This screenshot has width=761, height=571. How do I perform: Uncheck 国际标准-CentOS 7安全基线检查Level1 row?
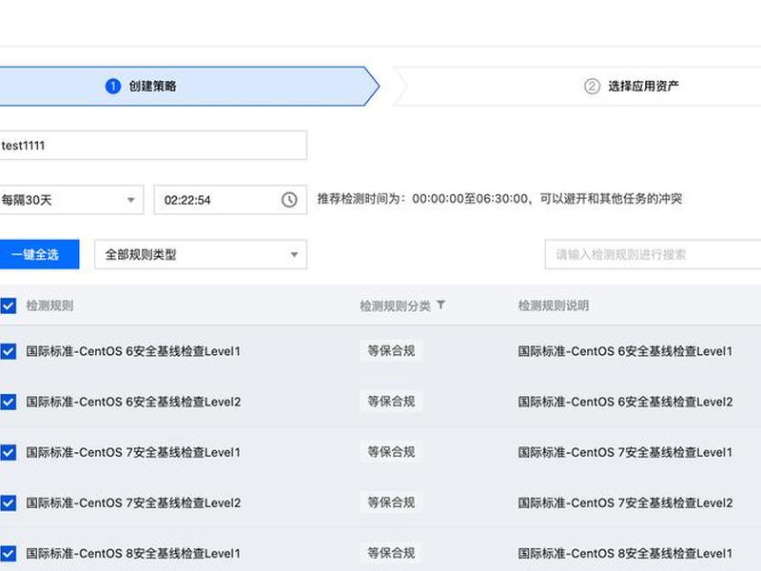click(9, 452)
